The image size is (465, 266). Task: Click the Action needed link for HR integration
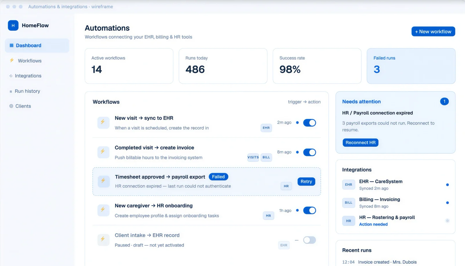(373, 224)
